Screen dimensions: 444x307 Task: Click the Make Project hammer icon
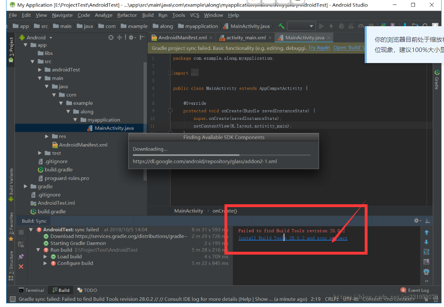(281, 26)
